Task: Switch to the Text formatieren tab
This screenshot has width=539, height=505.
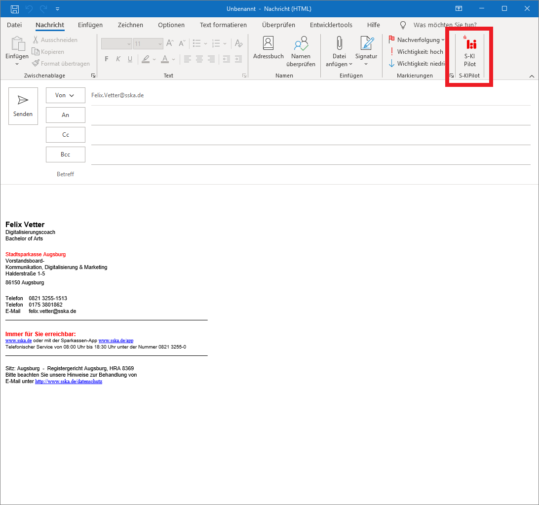Action: pos(223,25)
